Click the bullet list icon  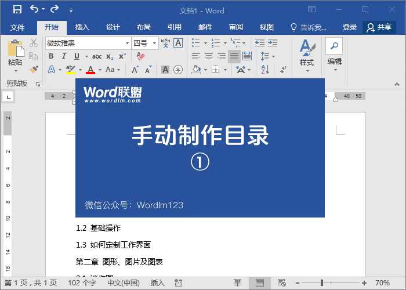pyautogui.click(x=196, y=43)
